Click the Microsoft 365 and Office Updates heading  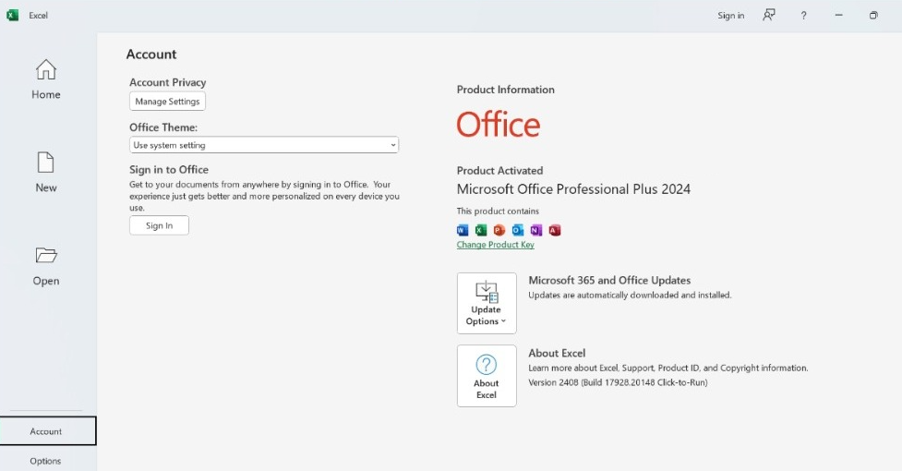click(x=609, y=280)
